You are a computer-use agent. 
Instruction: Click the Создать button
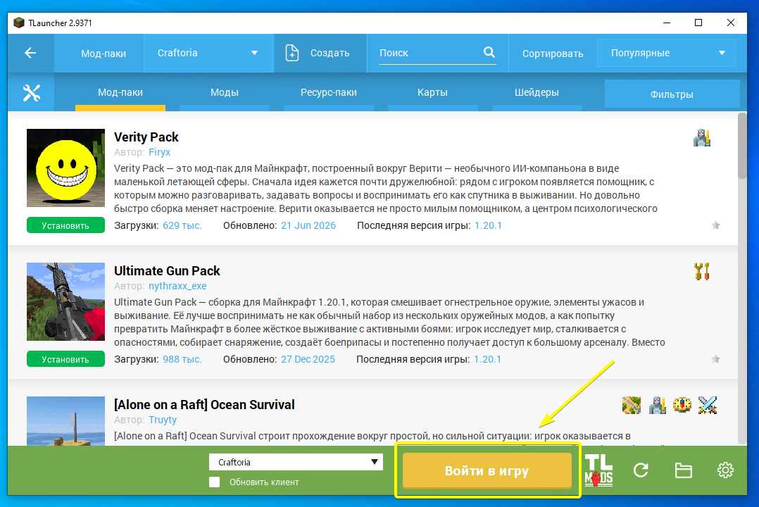(x=320, y=53)
